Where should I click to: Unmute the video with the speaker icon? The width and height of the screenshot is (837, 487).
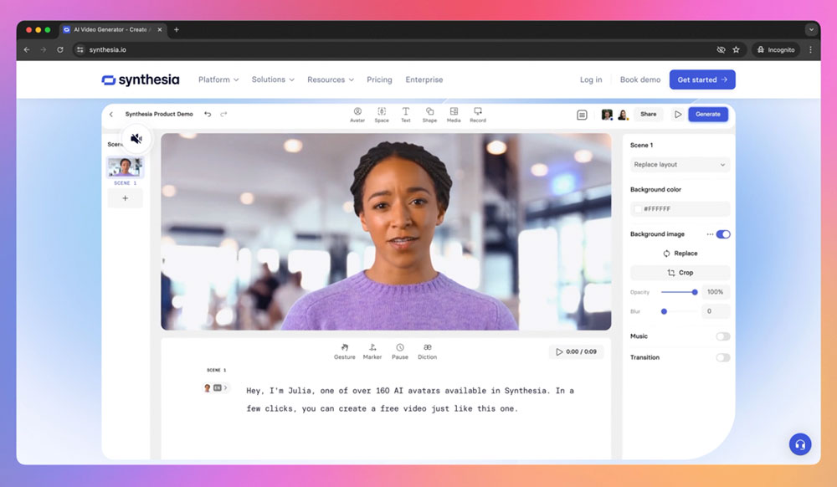(x=136, y=139)
